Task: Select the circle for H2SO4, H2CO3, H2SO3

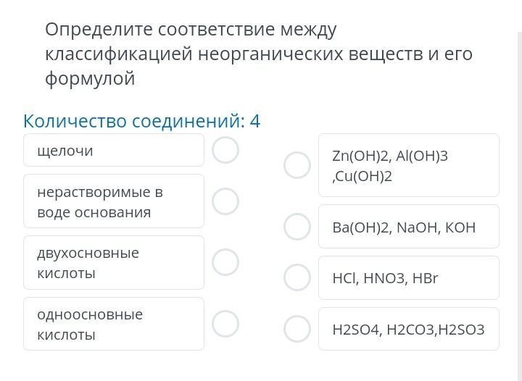Action: [x=297, y=329]
